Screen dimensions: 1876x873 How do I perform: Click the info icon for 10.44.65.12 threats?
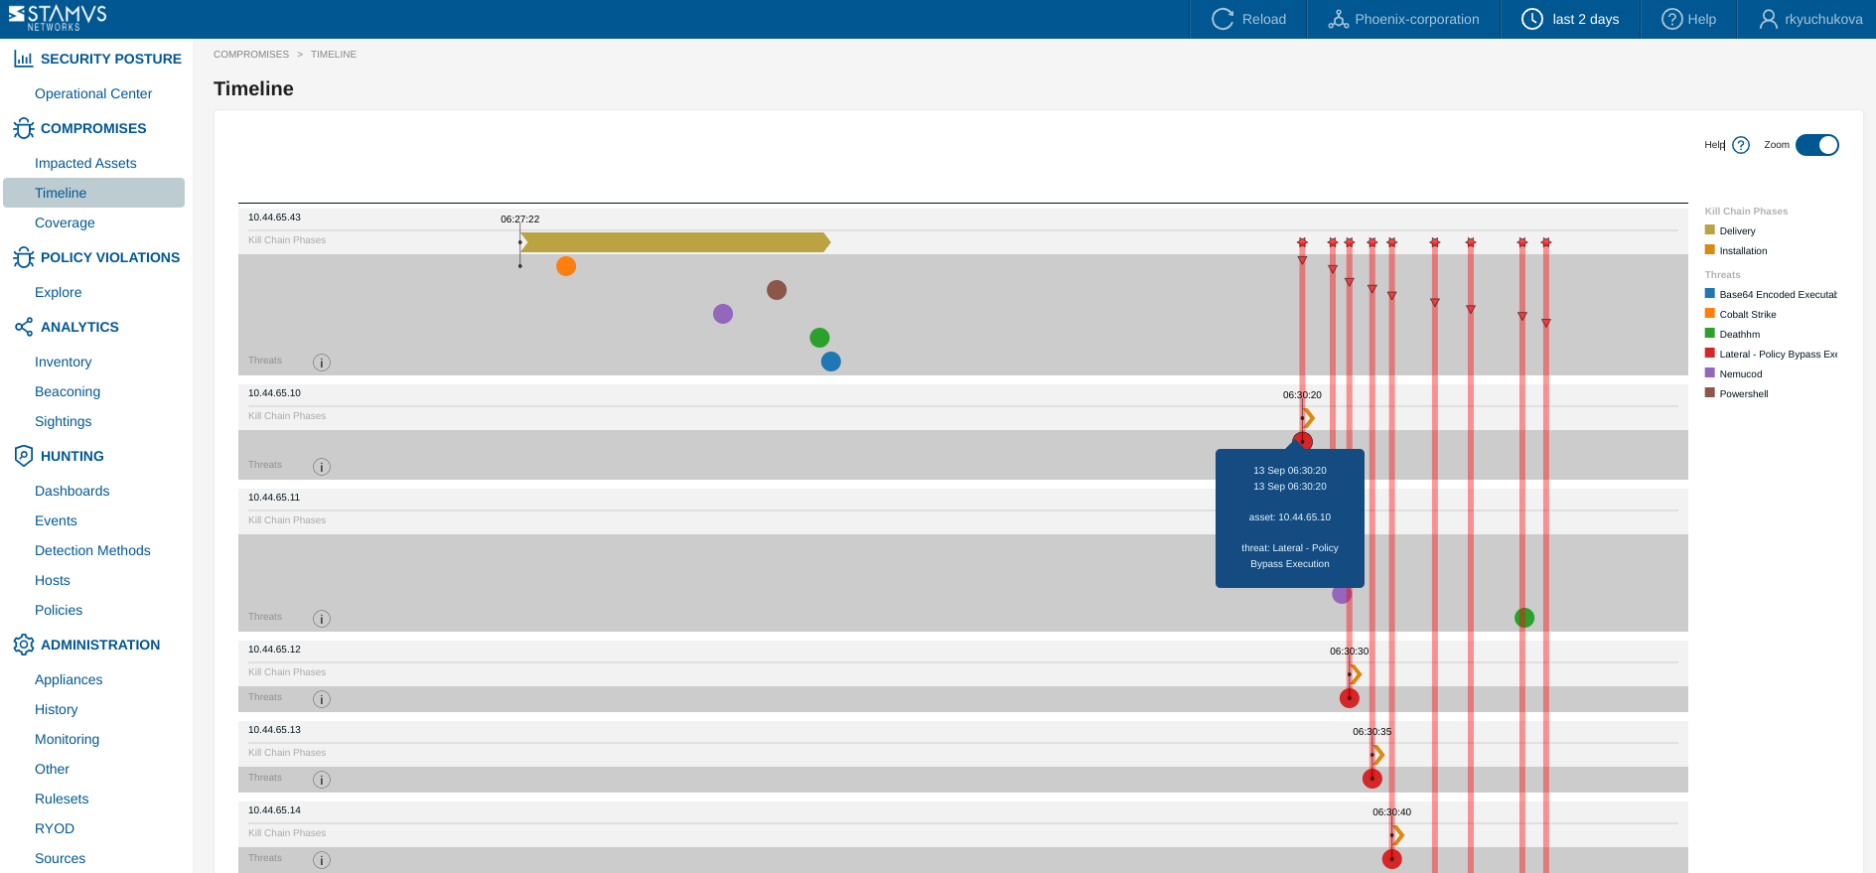[x=322, y=699]
